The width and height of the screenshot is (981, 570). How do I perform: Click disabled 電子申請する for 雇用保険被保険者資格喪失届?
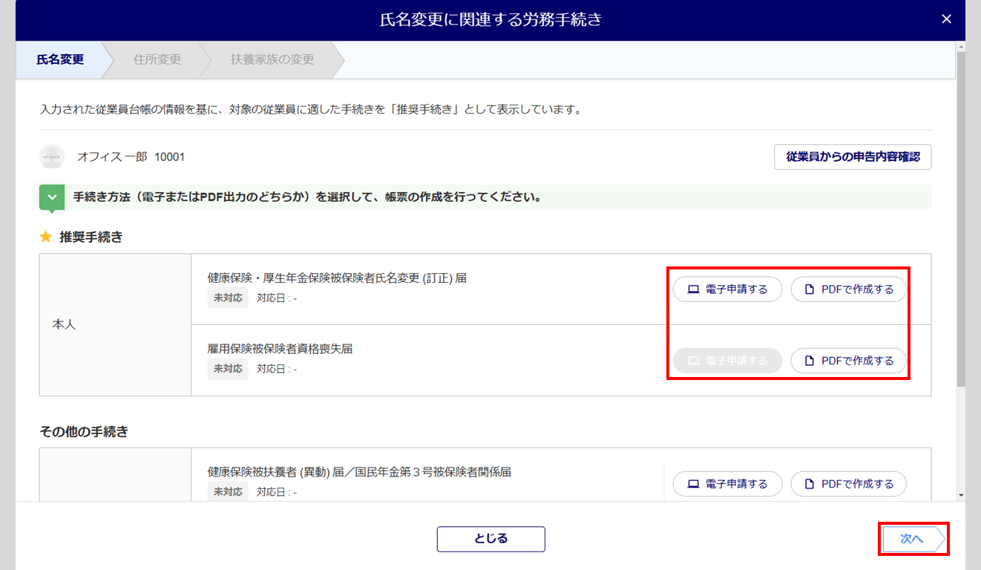[x=727, y=361]
